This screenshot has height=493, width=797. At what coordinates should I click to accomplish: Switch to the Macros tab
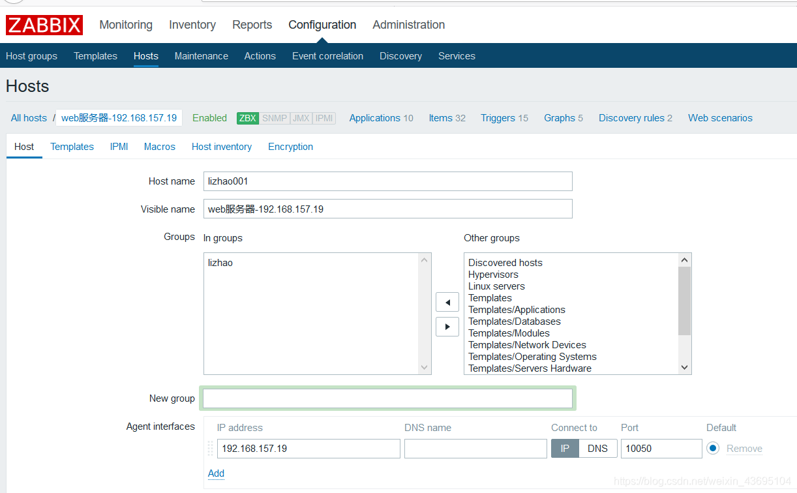click(160, 147)
